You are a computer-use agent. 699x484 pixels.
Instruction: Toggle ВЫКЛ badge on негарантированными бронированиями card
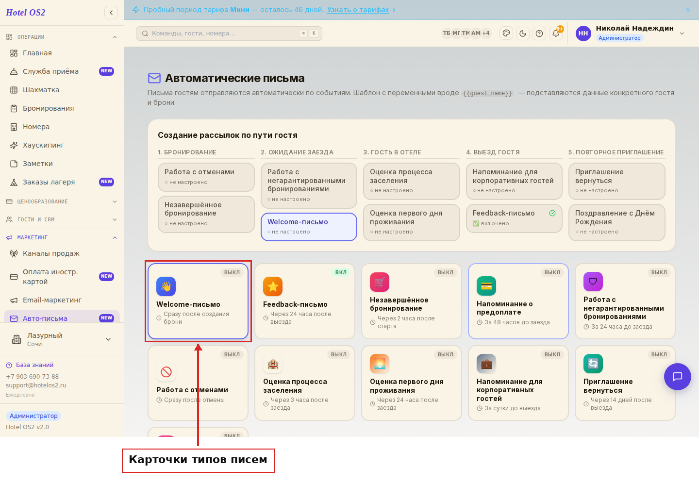(x=659, y=272)
